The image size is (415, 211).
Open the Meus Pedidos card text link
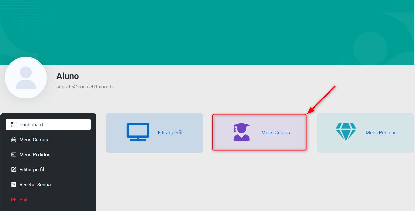click(x=381, y=133)
